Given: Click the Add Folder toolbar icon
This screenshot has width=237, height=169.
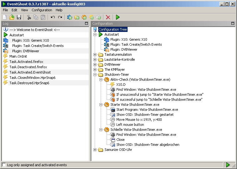Looking at the screenshot, I should pyautogui.click(x=77, y=17).
